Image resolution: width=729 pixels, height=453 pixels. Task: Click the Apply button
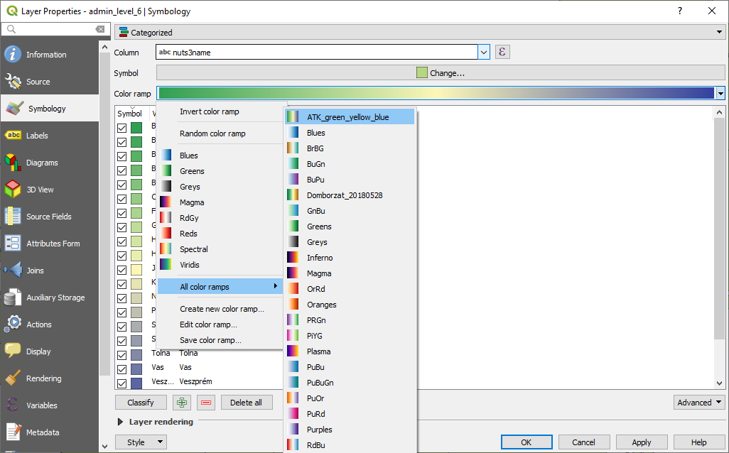pos(642,442)
